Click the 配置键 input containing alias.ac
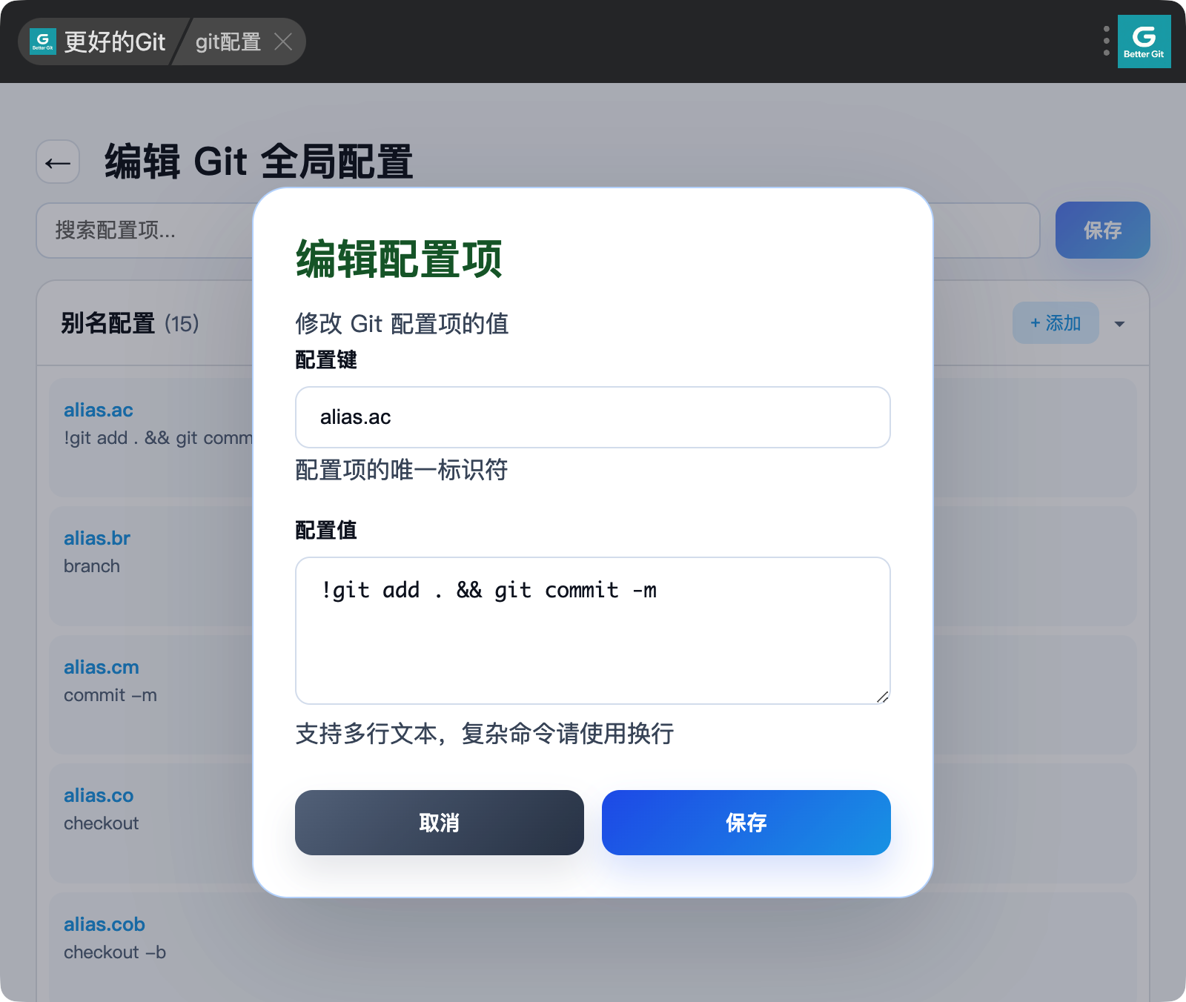Viewport: 1186px width, 1002px height. tap(593, 417)
